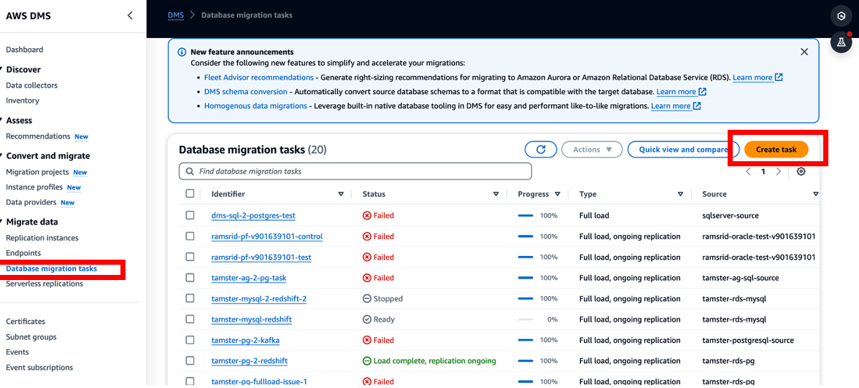Viewport: 859px width, 388px height.
Task: Open the dms-sql-2-postgres-test task link
Action: [253, 216]
